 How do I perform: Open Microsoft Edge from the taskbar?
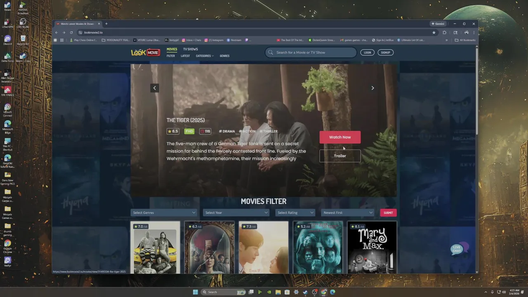tap(332, 292)
